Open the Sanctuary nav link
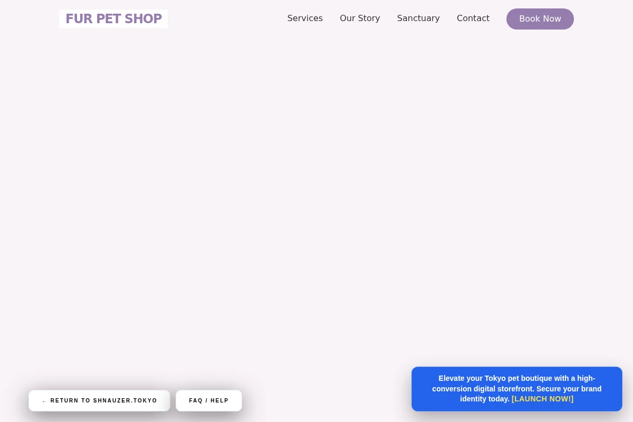The width and height of the screenshot is (633, 422). pos(418,18)
